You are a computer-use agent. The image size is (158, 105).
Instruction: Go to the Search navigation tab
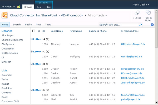tap(17, 25)
